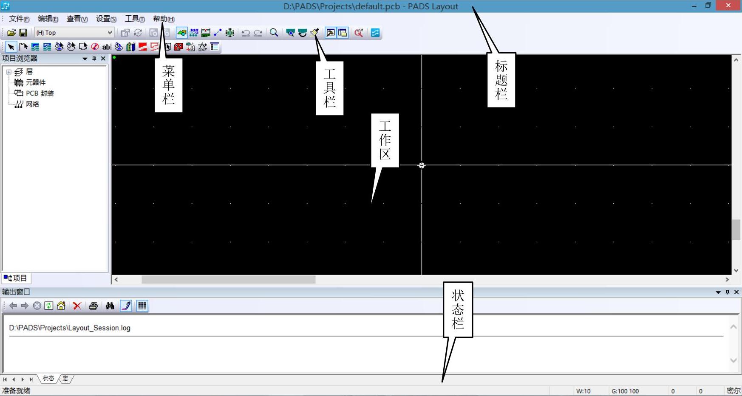Jump to the last output tab
742x396 pixels.
[x=31, y=379]
